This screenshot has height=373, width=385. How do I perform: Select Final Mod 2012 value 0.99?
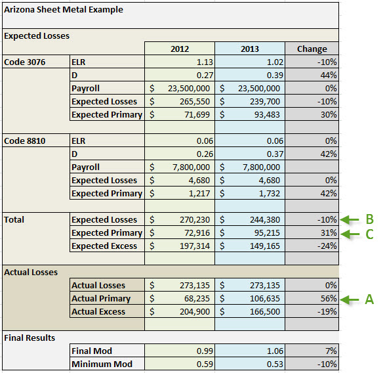pyautogui.click(x=180, y=351)
